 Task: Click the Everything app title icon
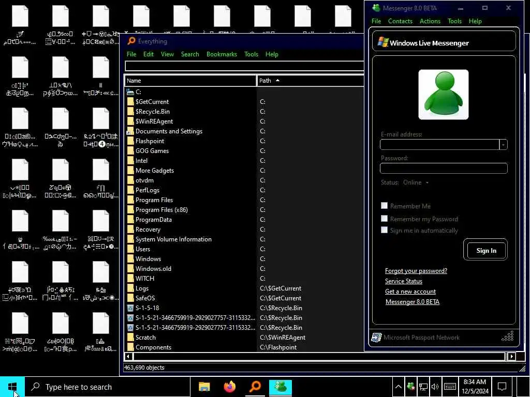click(131, 41)
